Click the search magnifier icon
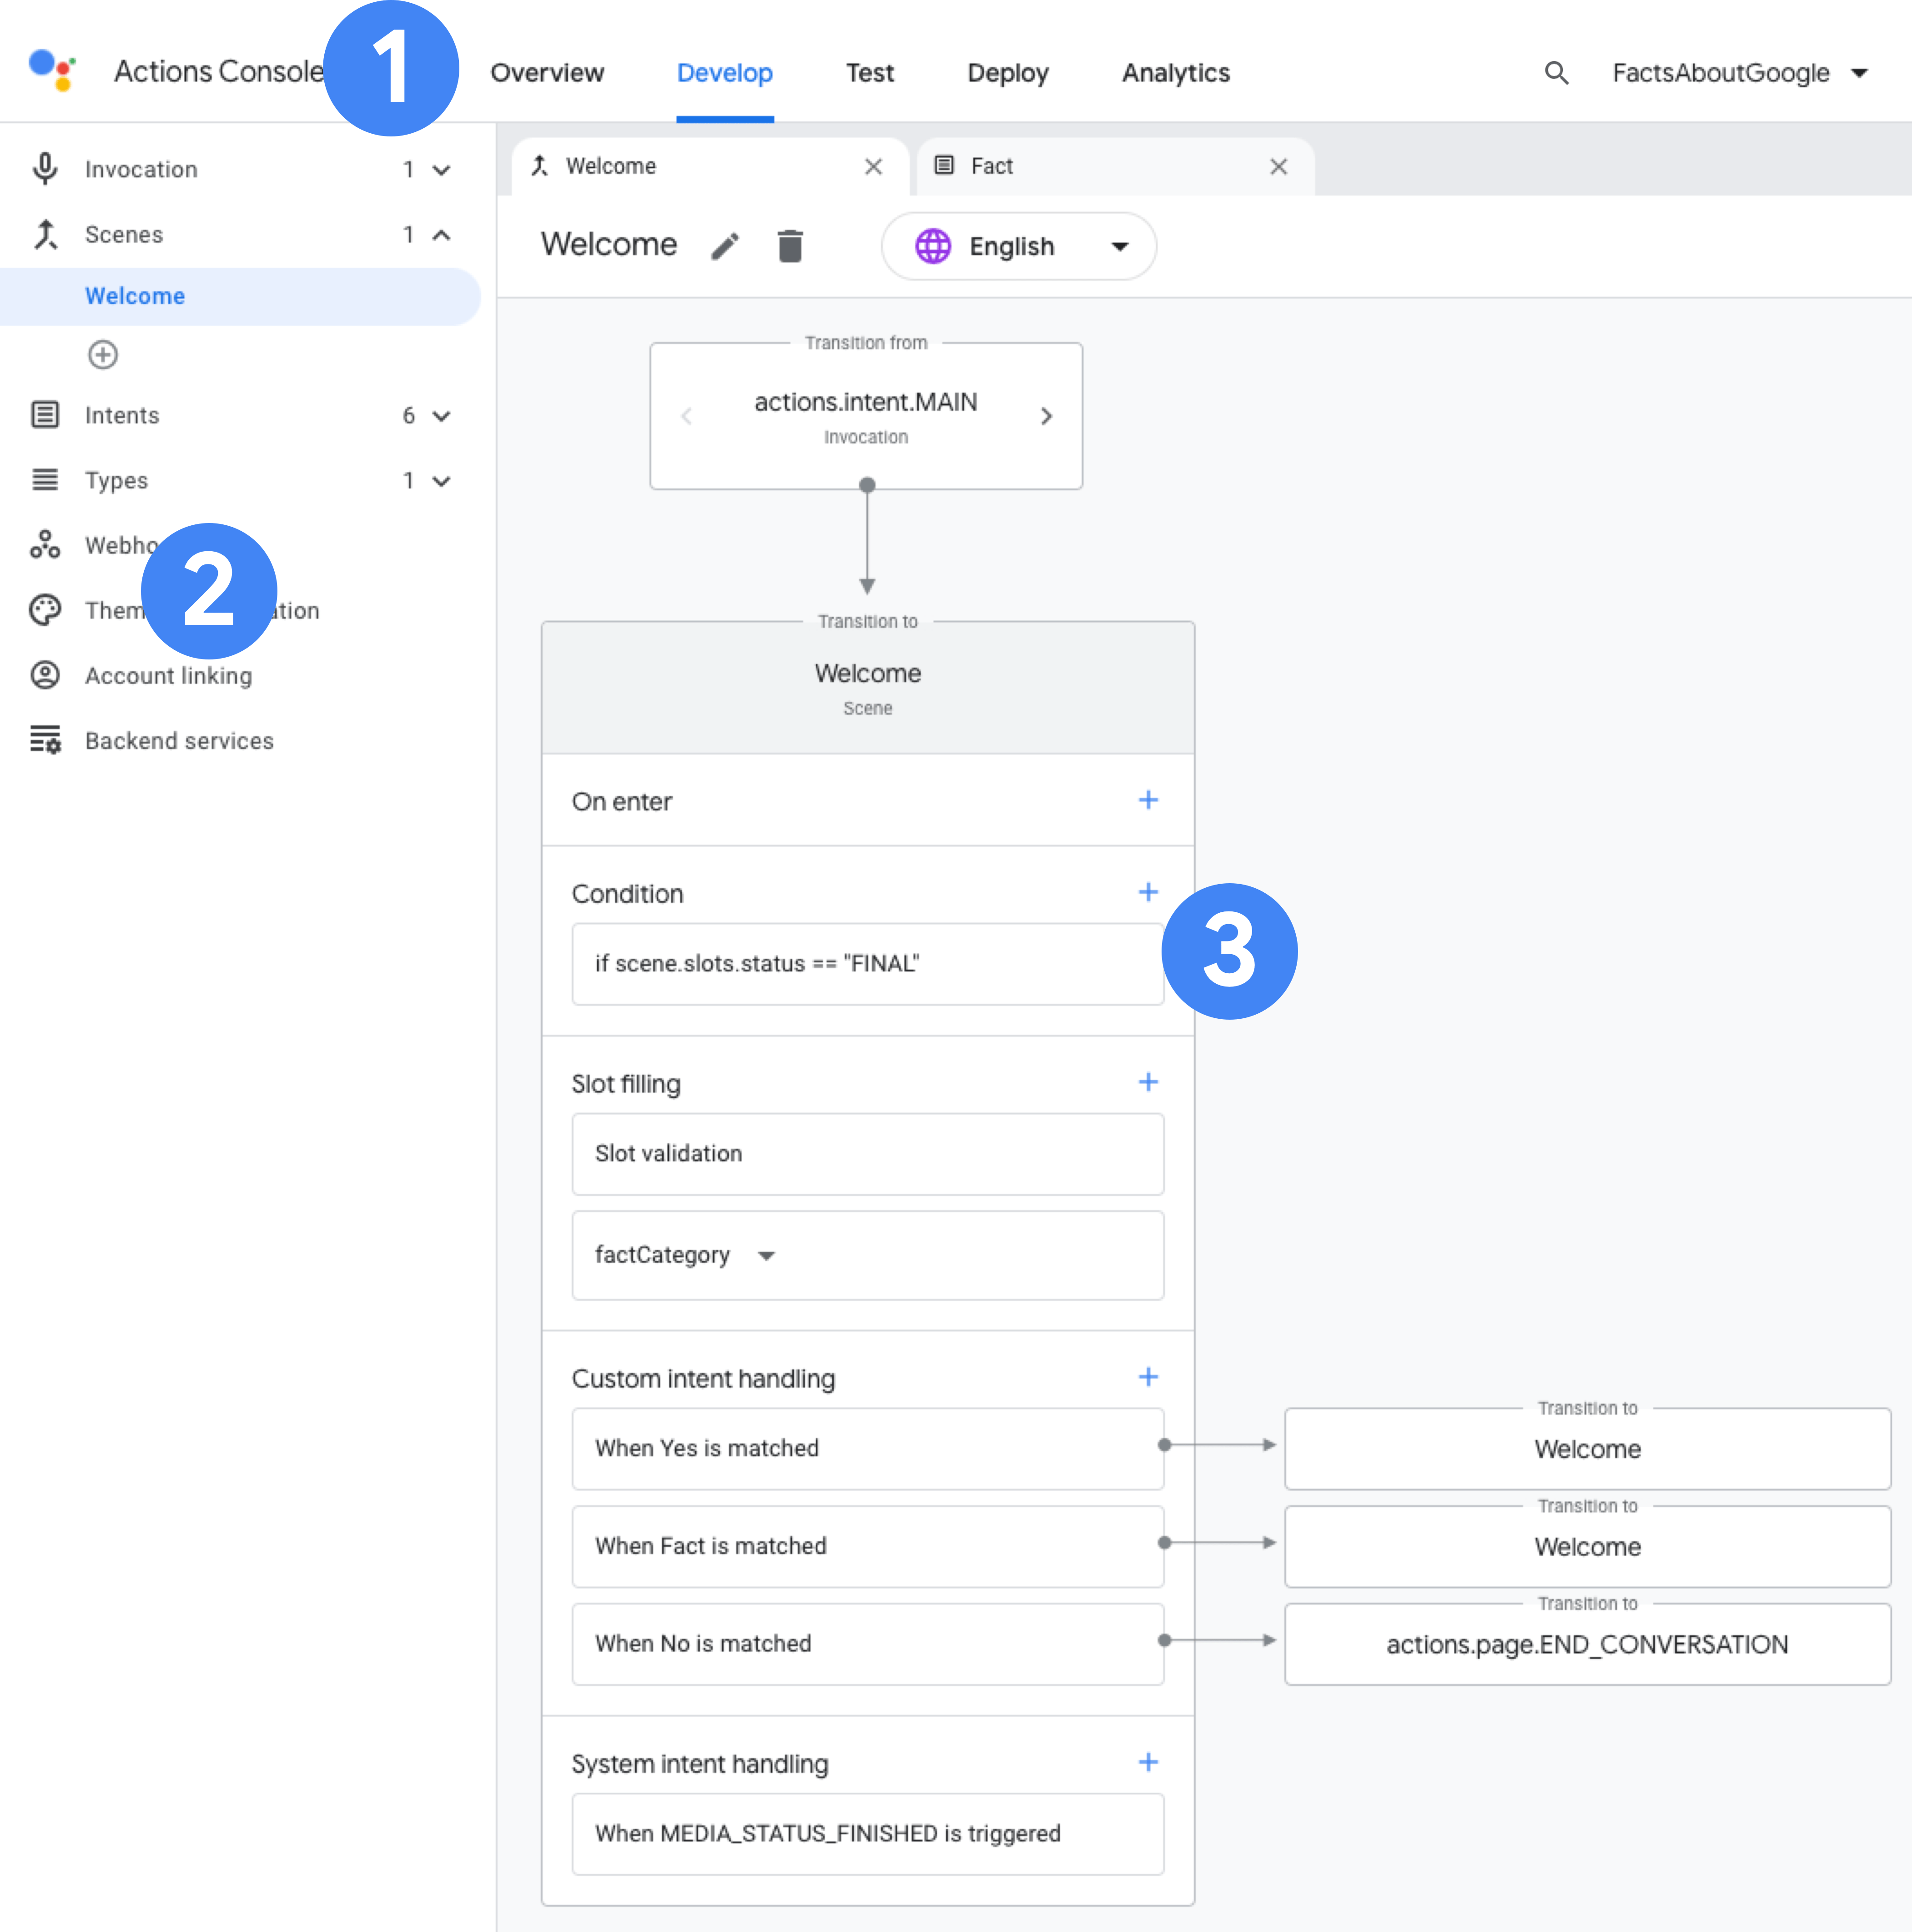1912x1932 pixels. pyautogui.click(x=1556, y=73)
